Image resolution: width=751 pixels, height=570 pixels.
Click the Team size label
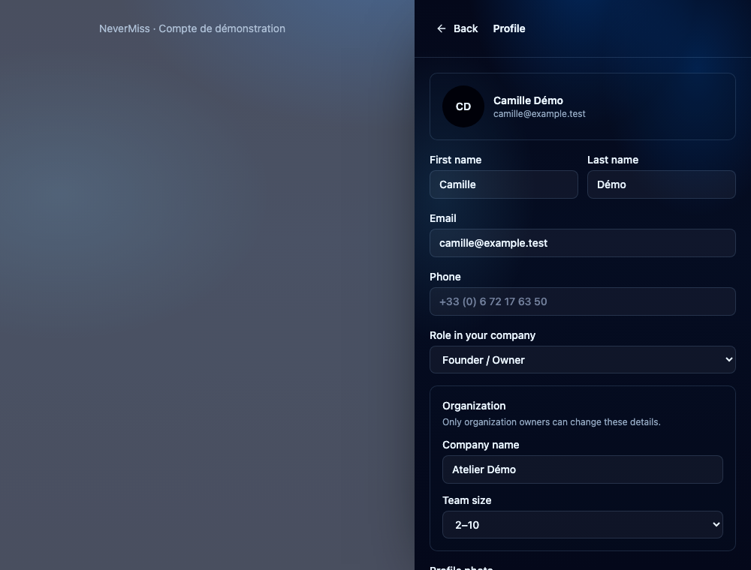[467, 501]
